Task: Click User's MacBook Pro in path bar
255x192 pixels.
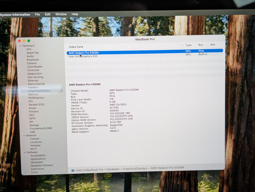Action: (x=90, y=170)
